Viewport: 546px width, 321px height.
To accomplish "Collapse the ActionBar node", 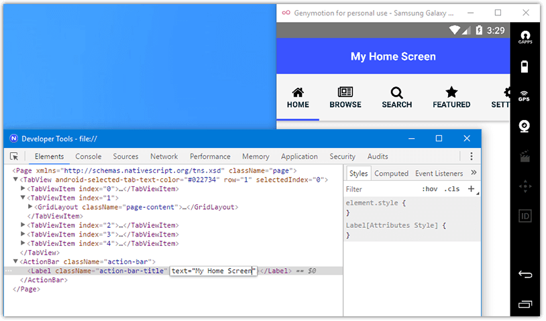I will click(15, 261).
